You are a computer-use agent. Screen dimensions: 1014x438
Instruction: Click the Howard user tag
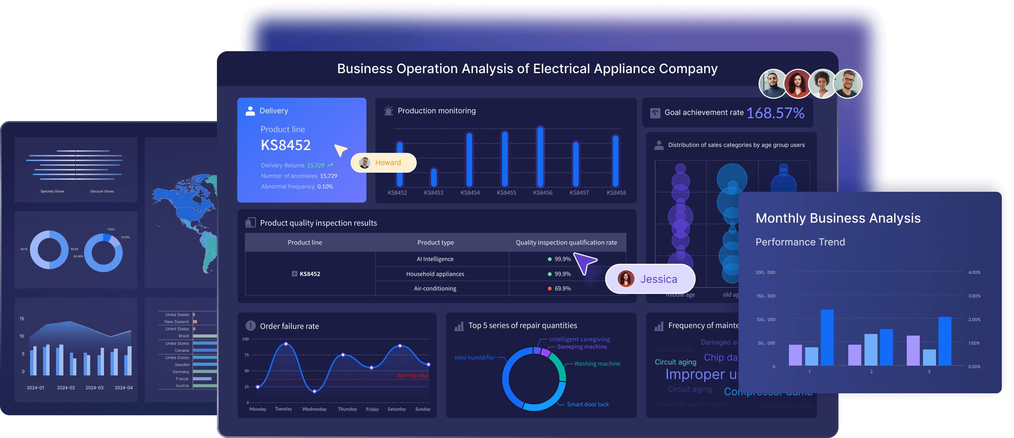(383, 163)
